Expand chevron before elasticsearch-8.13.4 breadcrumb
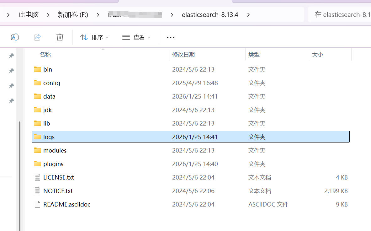Screen dimensions: 371x231 pyautogui.click(x=172, y=15)
